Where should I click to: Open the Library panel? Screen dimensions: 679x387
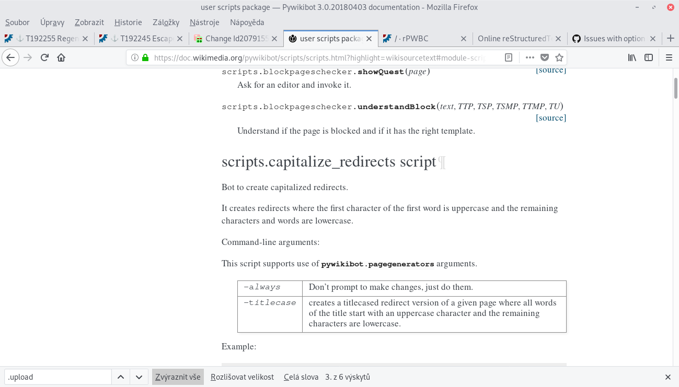631,57
